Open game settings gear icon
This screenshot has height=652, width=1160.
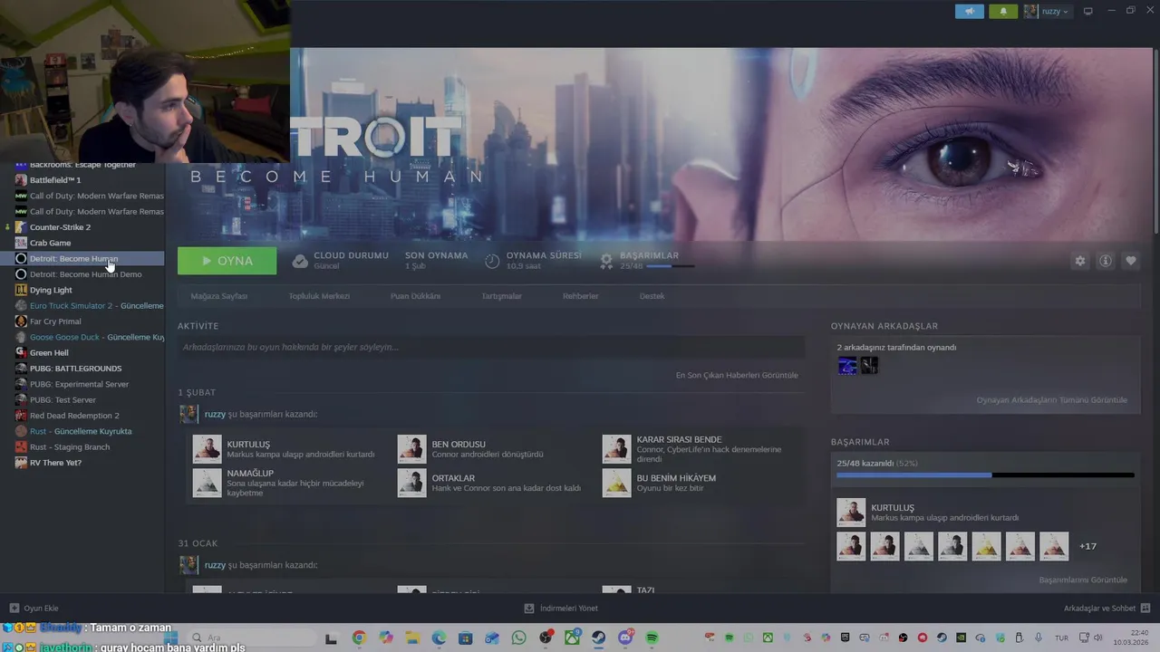coord(1079,261)
